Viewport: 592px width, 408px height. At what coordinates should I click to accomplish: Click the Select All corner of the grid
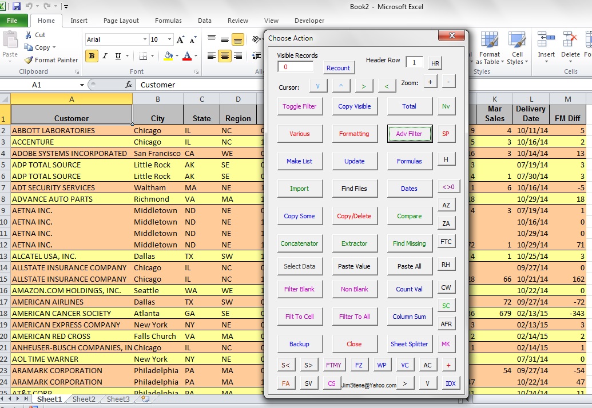coord(5,99)
